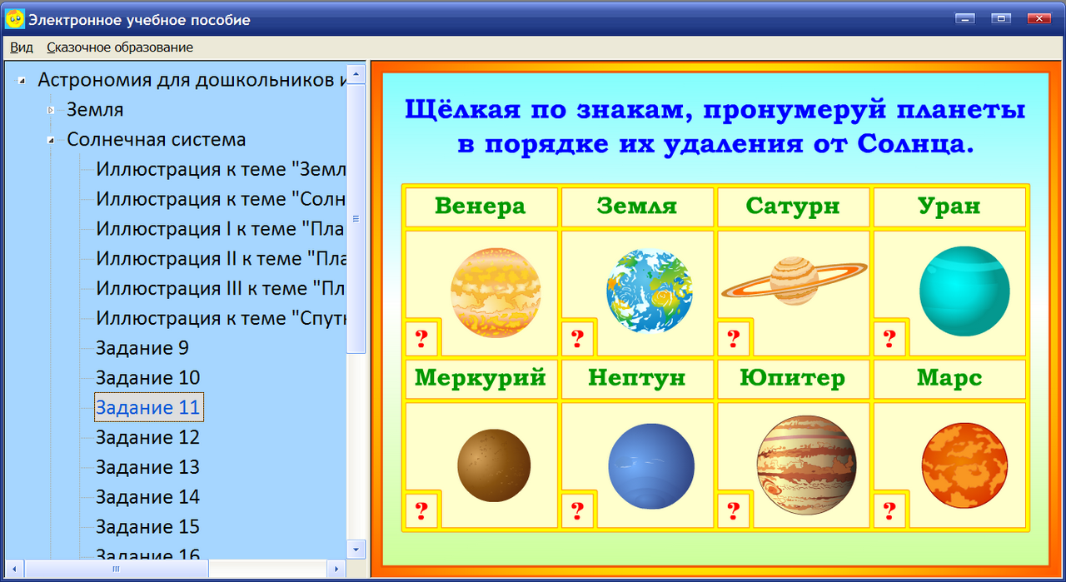Click the question mark under Уран
This screenshot has width=1066, height=582.
pyautogui.click(x=889, y=338)
